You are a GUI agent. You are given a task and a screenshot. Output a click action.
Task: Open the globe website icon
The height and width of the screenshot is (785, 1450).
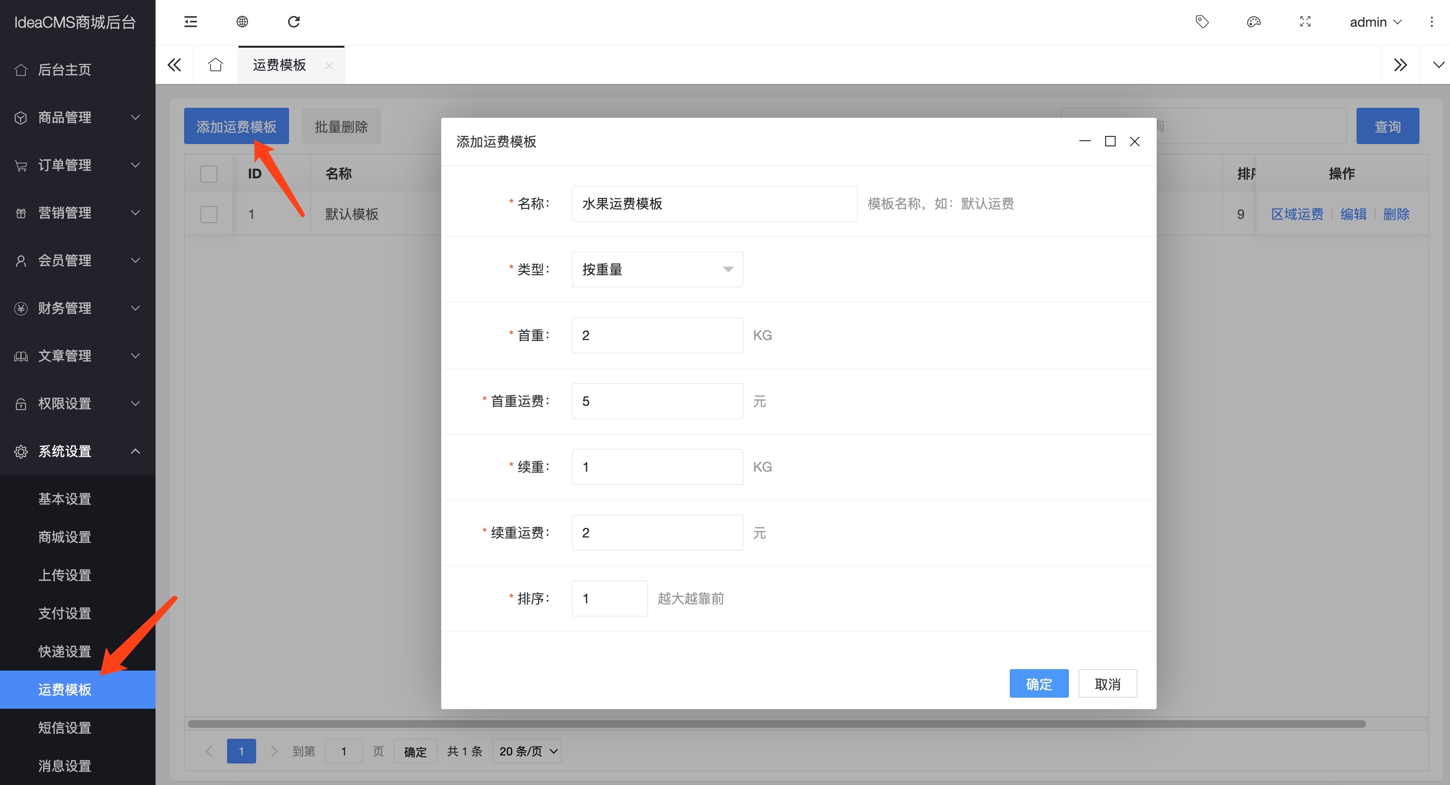click(x=242, y=22)
